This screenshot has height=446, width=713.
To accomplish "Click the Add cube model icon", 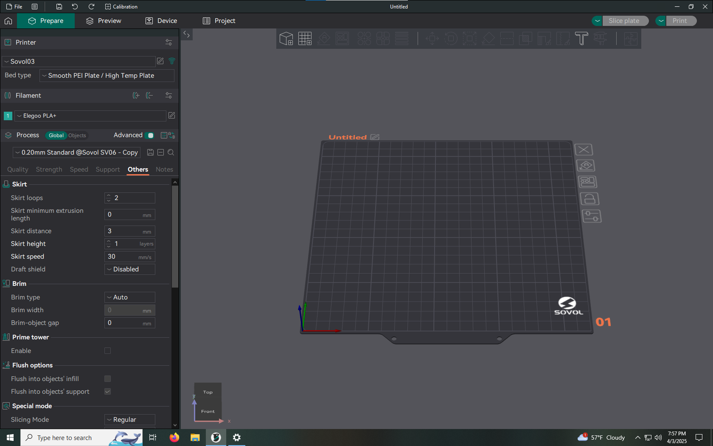I will pos(286,39).
